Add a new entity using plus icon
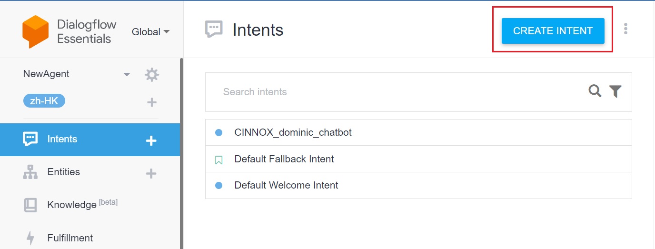The height and width of the screenshot is (249, 655). tap(151, 173)
